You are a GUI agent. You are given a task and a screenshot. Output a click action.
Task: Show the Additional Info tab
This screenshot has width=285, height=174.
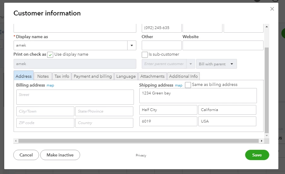tap(183, 76)
